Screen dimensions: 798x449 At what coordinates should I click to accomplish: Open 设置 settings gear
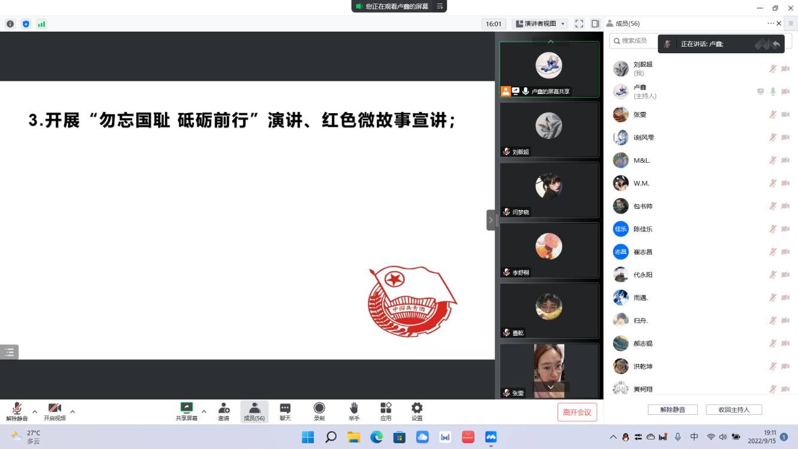pos(417,408)
